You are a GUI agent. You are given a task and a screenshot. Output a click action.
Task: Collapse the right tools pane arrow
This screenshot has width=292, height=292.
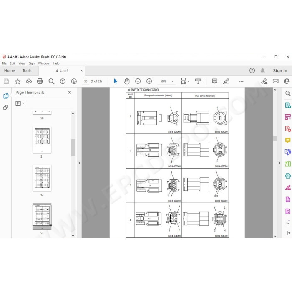(x=279, y=163)
